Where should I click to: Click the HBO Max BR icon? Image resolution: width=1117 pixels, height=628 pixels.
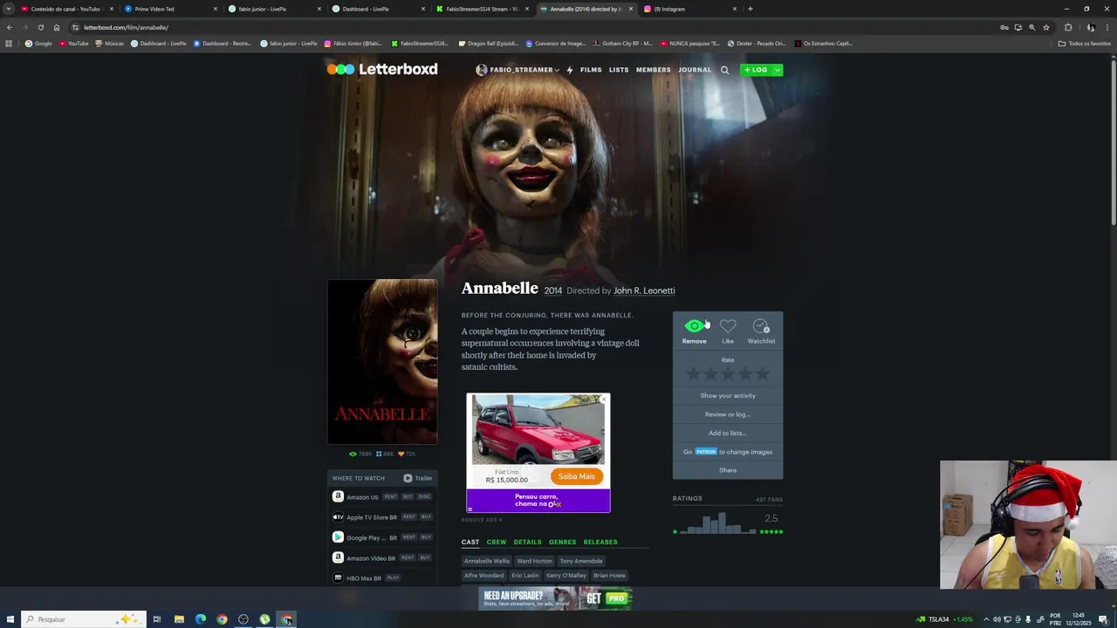[x=338, y=577]
